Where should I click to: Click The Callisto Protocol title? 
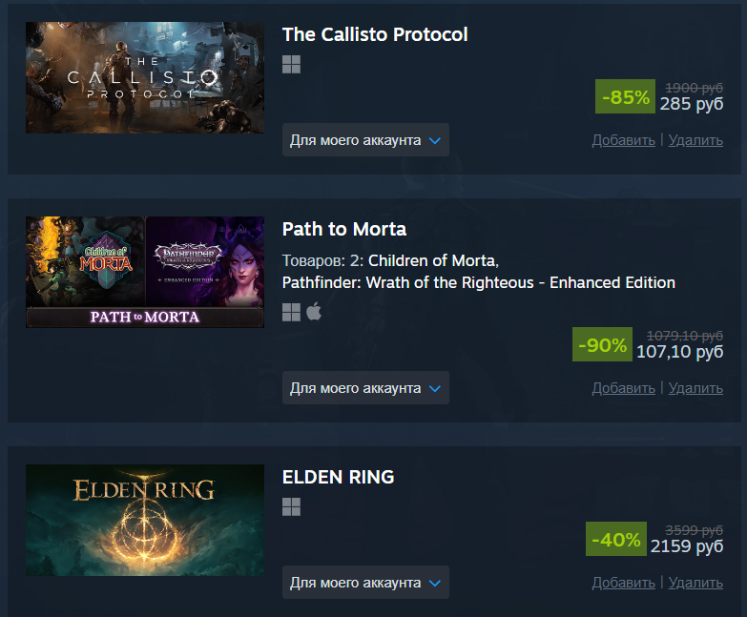pos(375,34)
